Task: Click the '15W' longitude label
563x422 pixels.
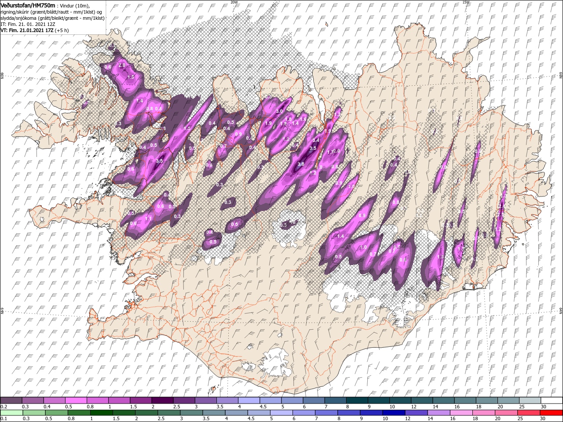Action: pyautogui.click(x=466, y=2)
